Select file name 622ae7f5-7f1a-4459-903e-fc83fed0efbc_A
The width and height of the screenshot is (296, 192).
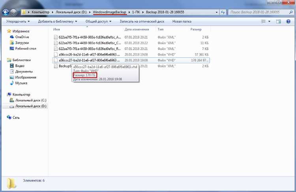90,37
